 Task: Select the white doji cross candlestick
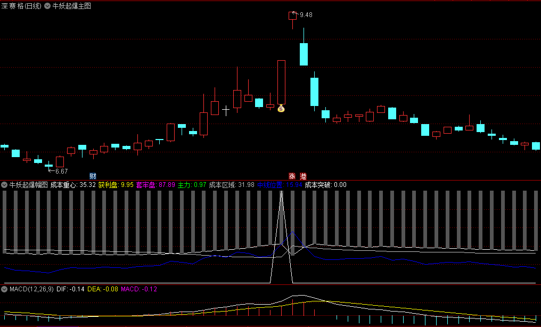coord(226,111)
